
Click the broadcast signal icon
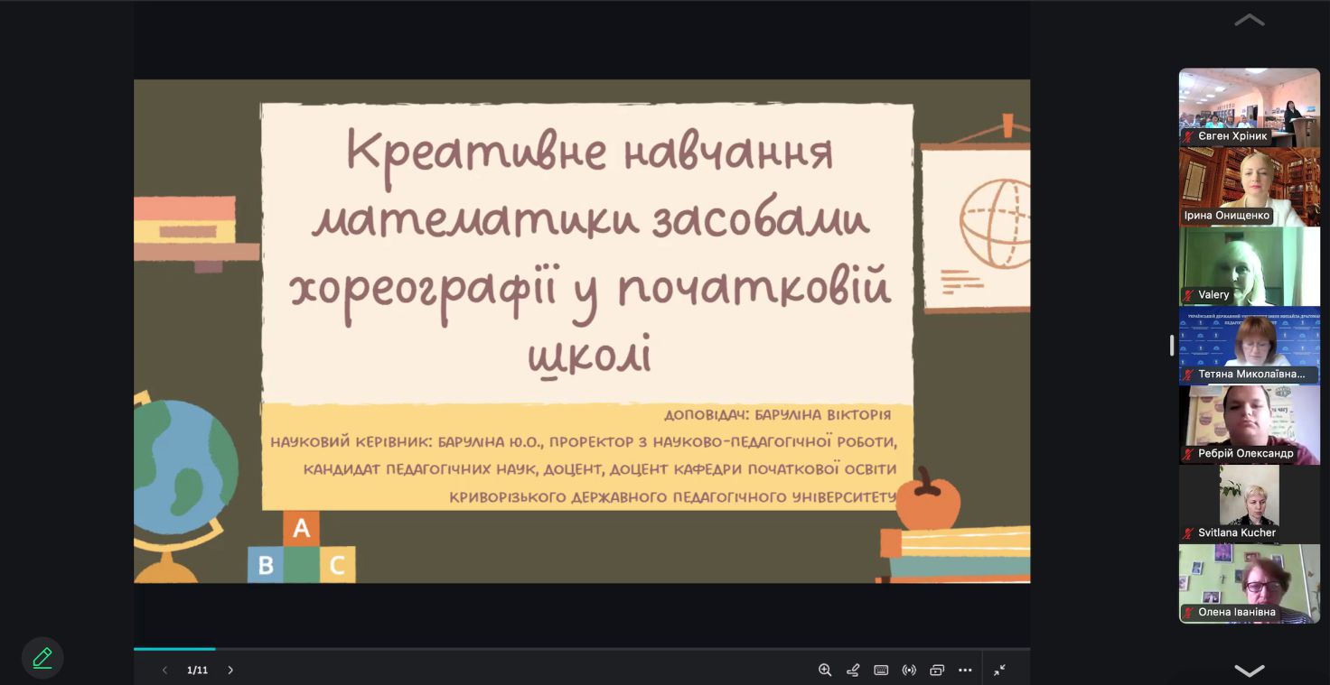(909, 670)
